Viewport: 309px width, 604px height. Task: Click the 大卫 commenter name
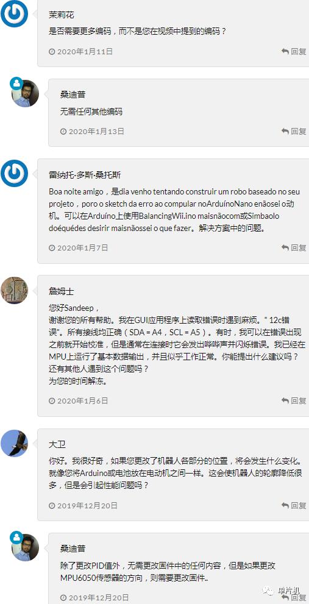[x=57, y=444]
